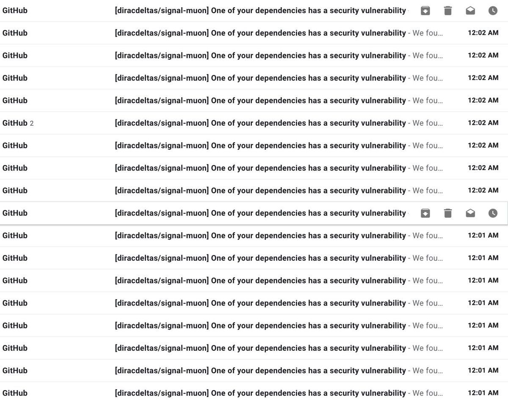Viewport: 508px width, 402px height.
Task: Delete the topmost GitHub email
Action: (x=448, y=11)
